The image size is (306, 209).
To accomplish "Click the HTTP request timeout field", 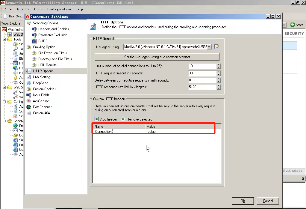I will (x=202, y=73).
